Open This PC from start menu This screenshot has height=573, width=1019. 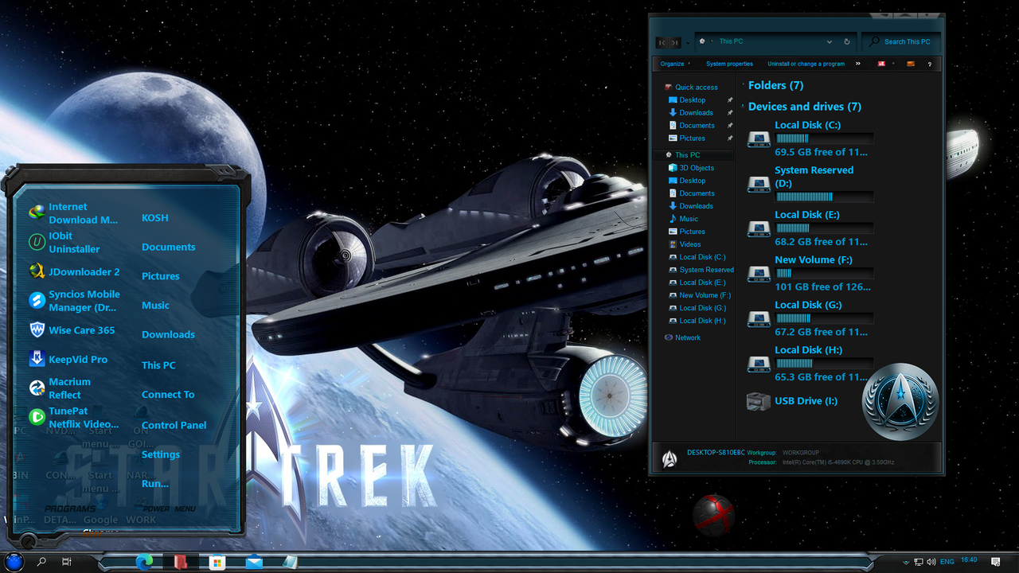(x=158, y=365)
